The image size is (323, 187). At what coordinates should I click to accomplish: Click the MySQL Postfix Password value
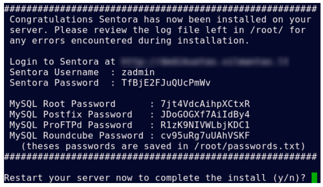[x=205, y=115]
